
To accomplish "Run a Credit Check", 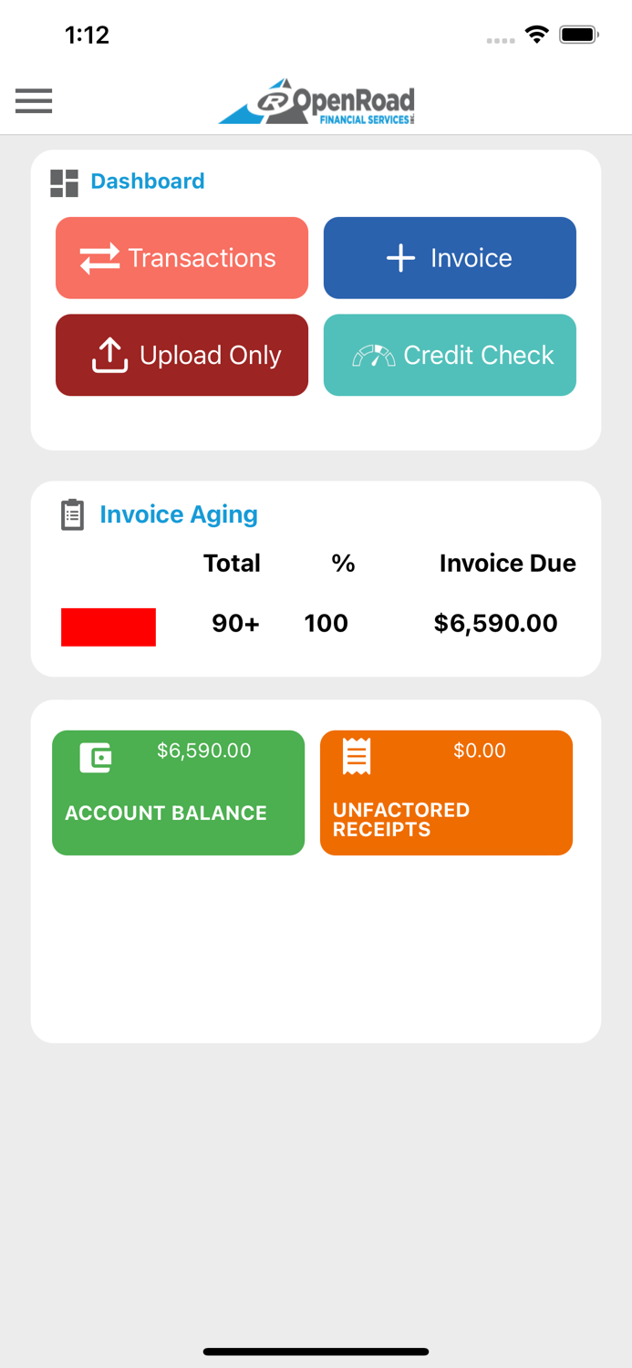I will [x=450, y=355].
